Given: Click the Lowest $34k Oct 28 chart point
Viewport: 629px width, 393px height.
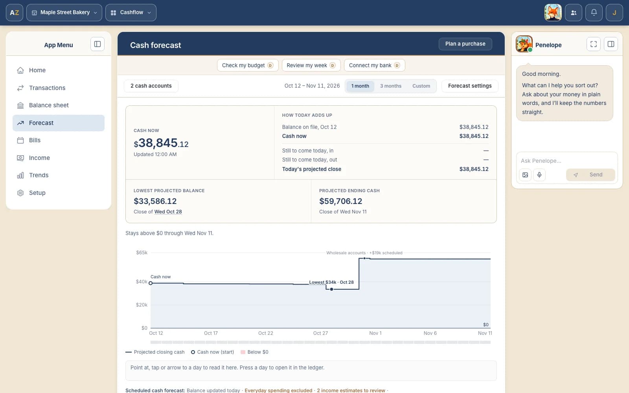Looking at the screenshot, I should [x=332, y=289].
